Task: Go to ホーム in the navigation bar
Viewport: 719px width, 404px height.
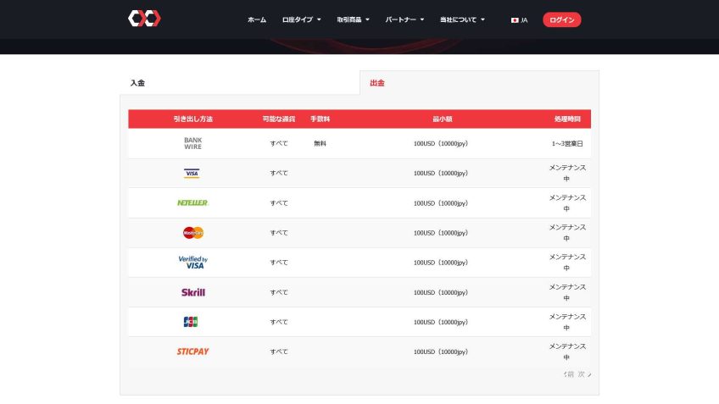Action: pos(257,19)
